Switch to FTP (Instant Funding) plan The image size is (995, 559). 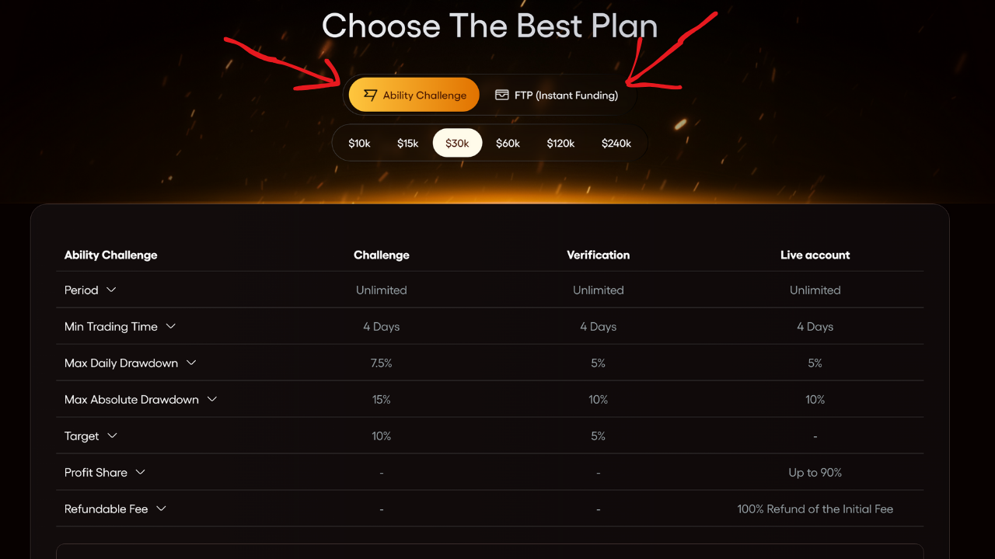click(557, 95)
